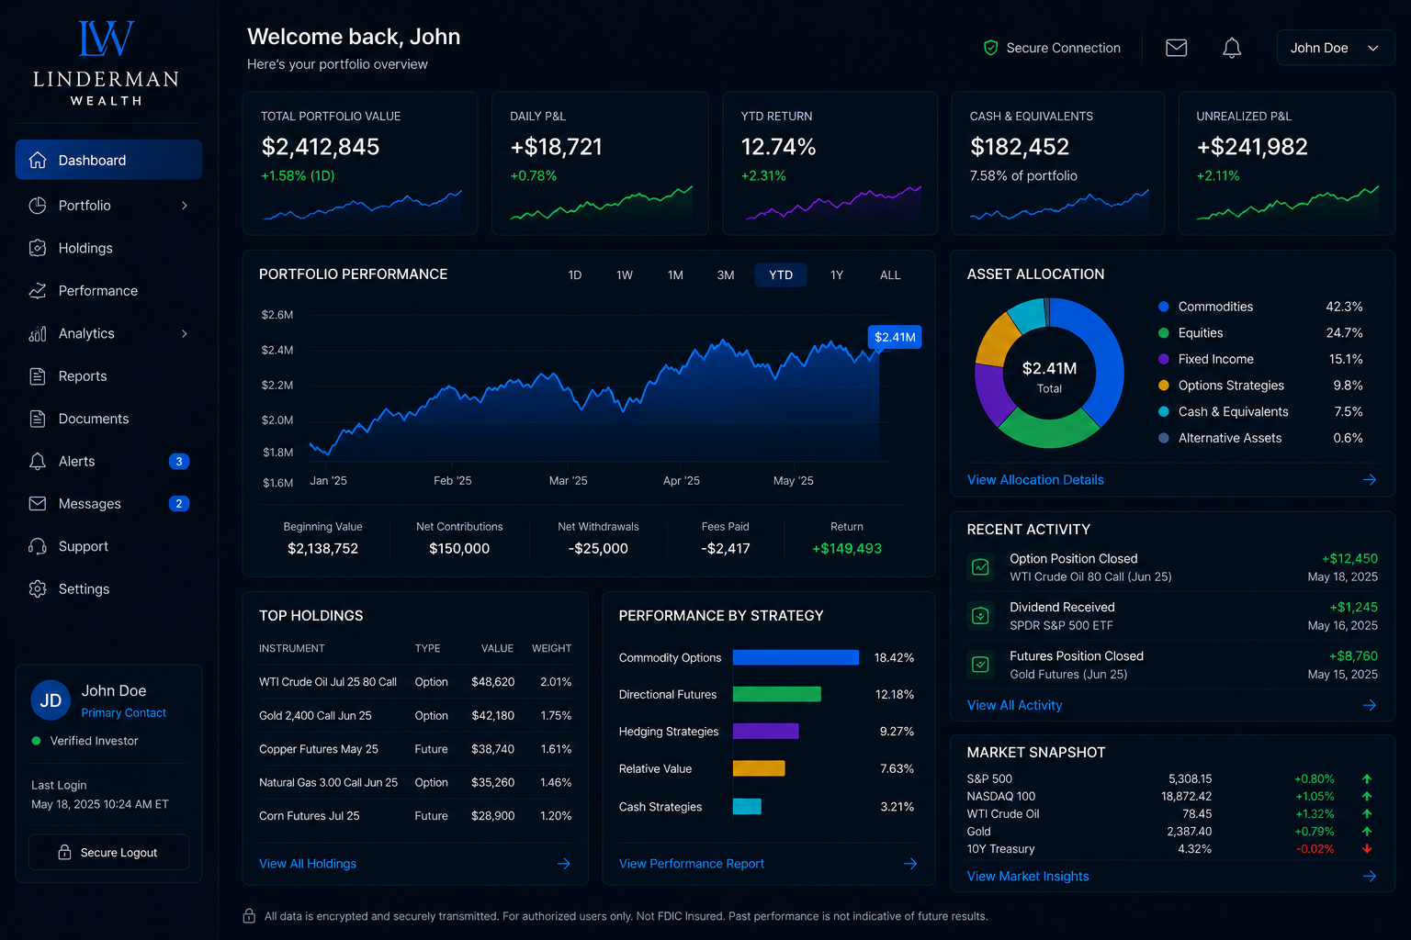Select the 1Y time range tab
Image resolution: width=1411 pixels, height=940 pixels.
pyautogui.click(x=837, y=275)
